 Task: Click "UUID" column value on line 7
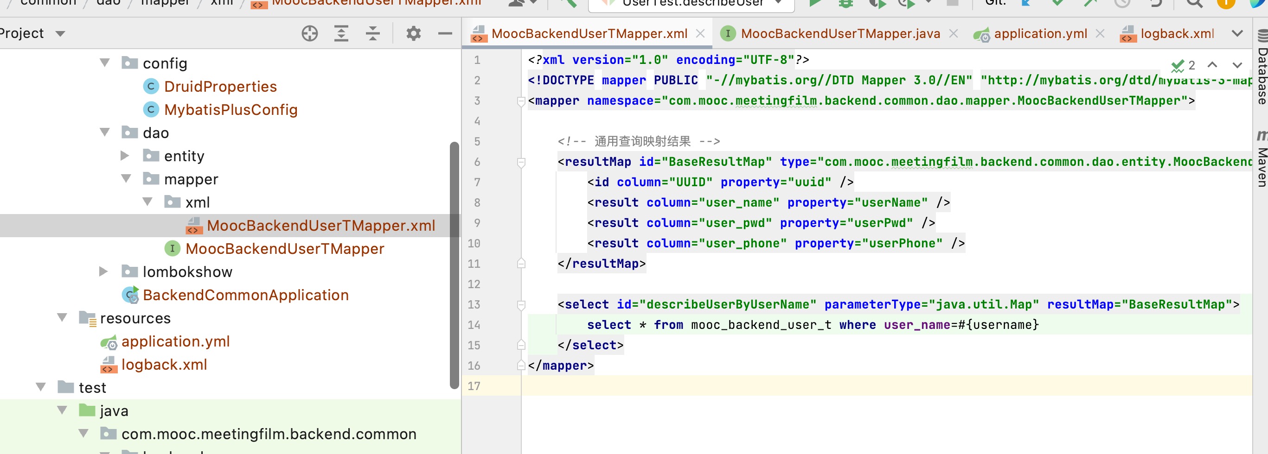click(x=691, y=182)
